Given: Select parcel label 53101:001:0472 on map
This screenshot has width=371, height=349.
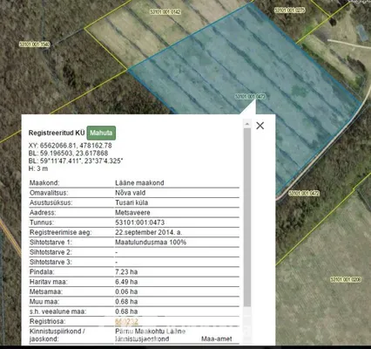Looking at the screenshot, I should tap(304, 193).
